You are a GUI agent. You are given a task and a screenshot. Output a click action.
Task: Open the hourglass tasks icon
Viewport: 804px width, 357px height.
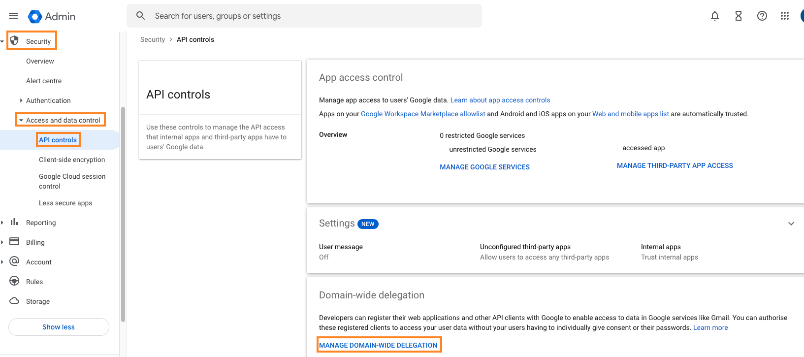tap(738, 16)
